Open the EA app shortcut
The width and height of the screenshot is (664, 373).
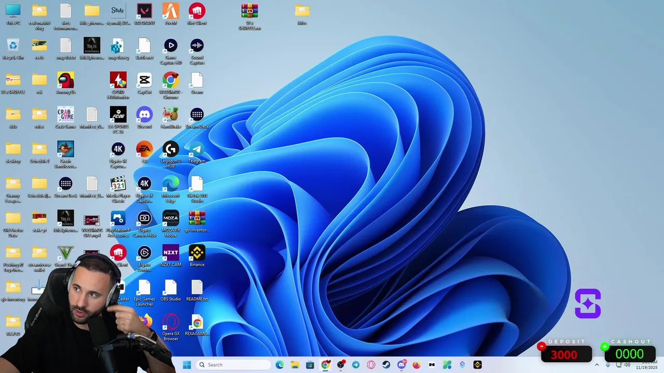pos(144,152)
